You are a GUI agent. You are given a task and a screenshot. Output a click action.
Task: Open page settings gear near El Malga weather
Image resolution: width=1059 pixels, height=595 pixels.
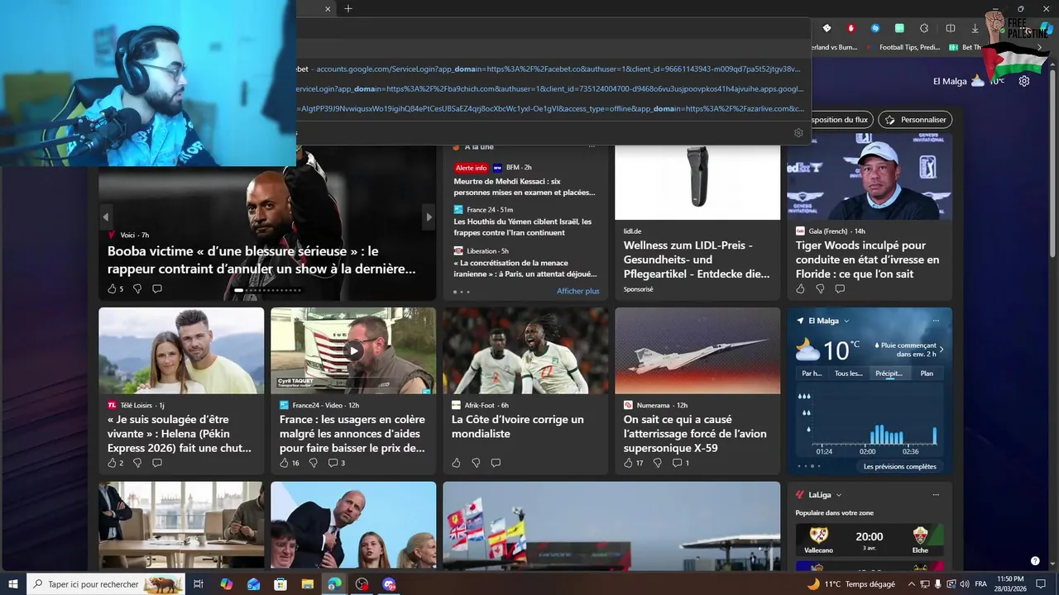[1024, 81]
